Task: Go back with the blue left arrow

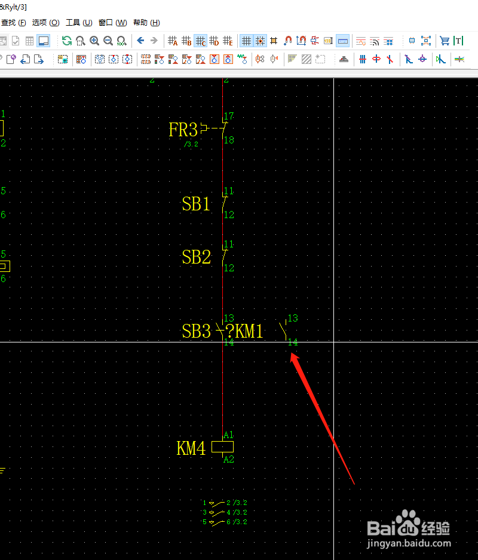Action: click(x=140, y=41)
